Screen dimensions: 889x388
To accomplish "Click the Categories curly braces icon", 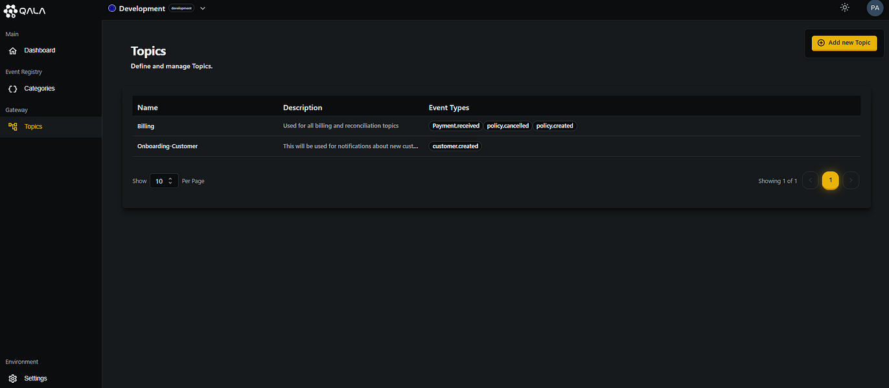I will (13, 89).
